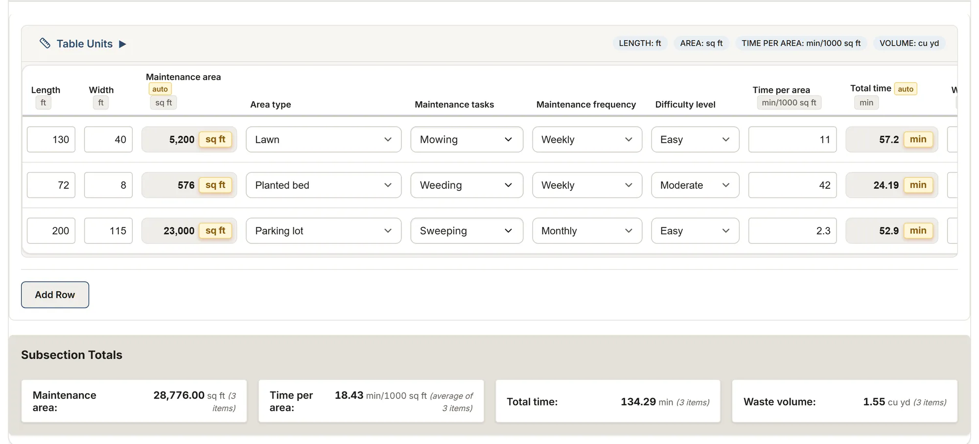Click the 18.43 time per area average
The image size is (979, 444).
pyautogui.click(x=349, y=395)
